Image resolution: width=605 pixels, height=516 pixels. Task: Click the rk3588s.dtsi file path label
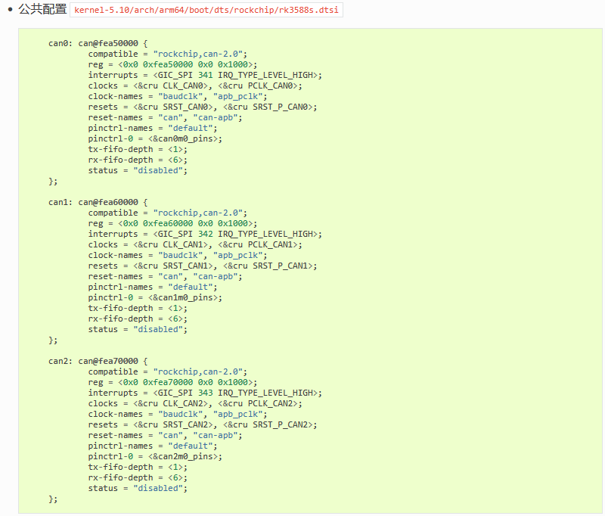pyautogui.click(x=206, y=10)
